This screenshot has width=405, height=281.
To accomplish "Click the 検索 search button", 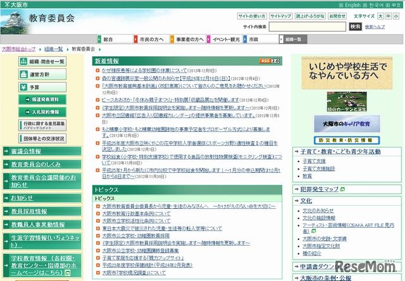I will 355,27.
